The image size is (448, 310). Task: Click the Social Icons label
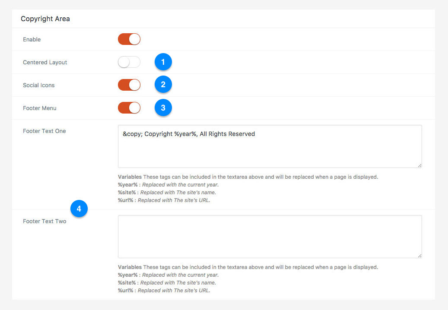(38, 85)
